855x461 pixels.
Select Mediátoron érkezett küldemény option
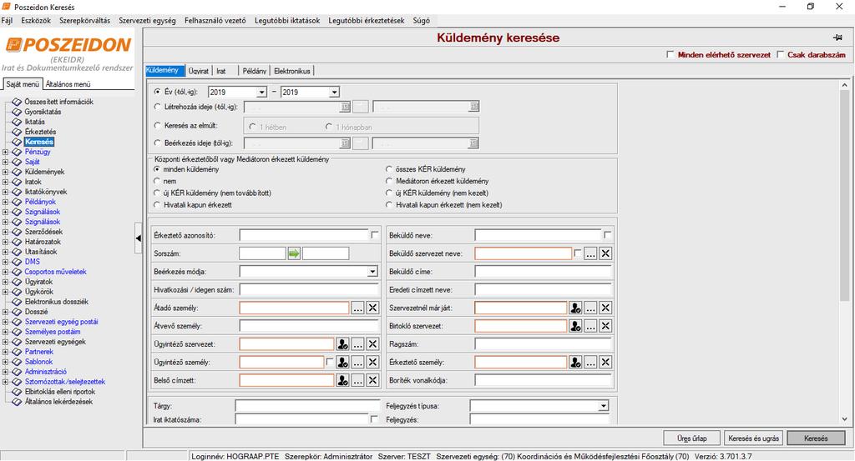pos(389,181)
